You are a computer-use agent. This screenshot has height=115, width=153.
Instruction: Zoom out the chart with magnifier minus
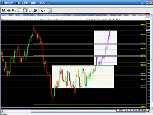coord(100,19)
